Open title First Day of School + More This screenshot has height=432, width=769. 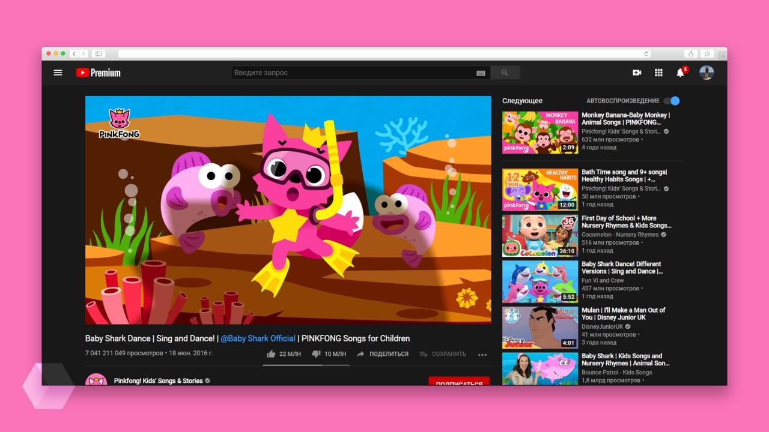(627, 222)
